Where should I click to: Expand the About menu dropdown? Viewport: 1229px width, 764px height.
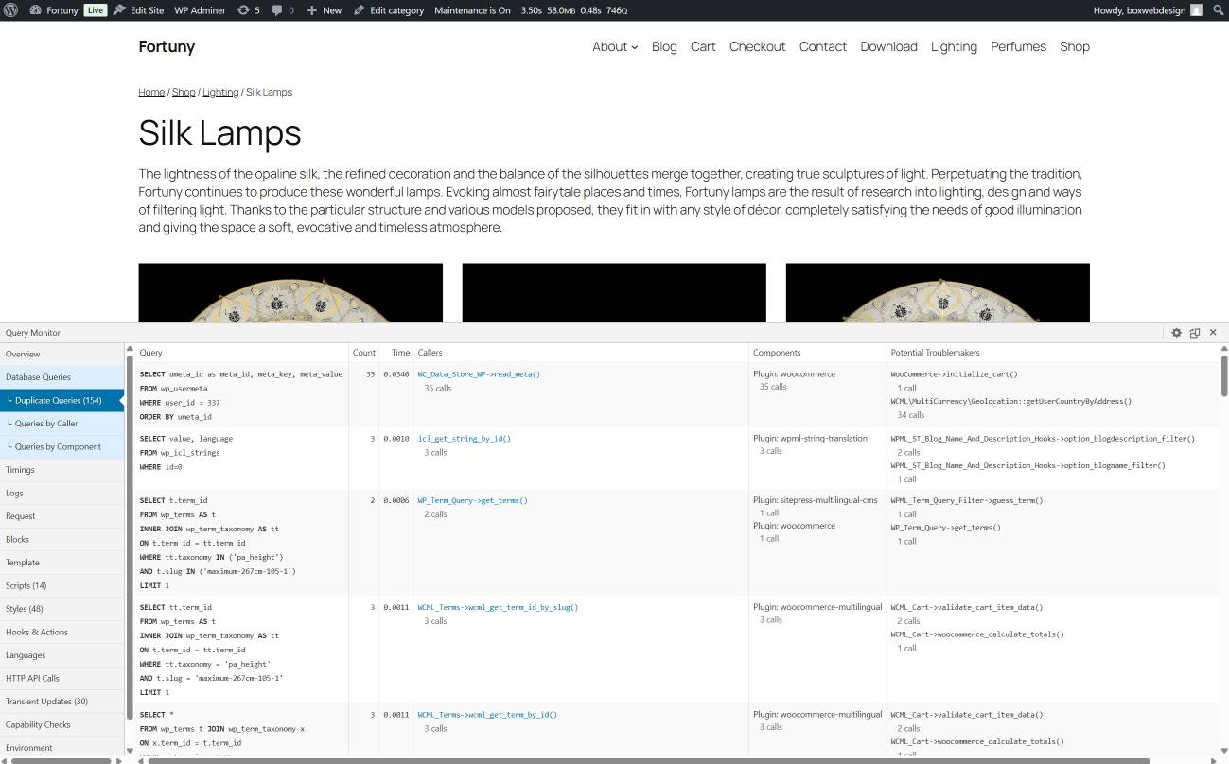click(615, 46)
